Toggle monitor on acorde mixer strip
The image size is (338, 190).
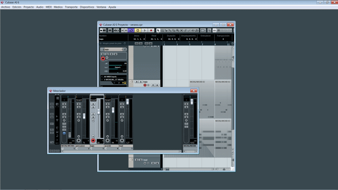tap(107, 137)
